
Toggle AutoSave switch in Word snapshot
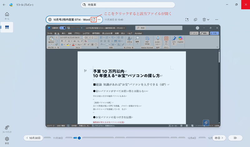click(x=62, y=28)
